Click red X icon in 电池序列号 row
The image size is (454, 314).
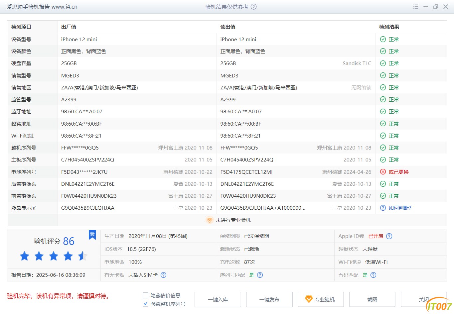tap(383, 172)
